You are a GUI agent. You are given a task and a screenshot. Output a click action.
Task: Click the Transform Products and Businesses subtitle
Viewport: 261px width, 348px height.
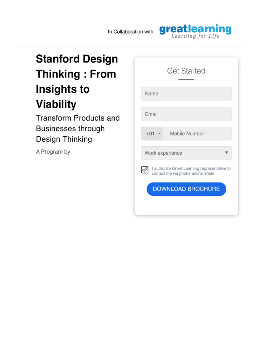[x=78, y=128]
